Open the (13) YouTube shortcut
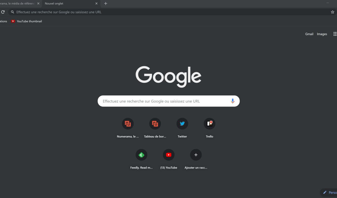Viewport: 337px width, 198px height. 168,155
